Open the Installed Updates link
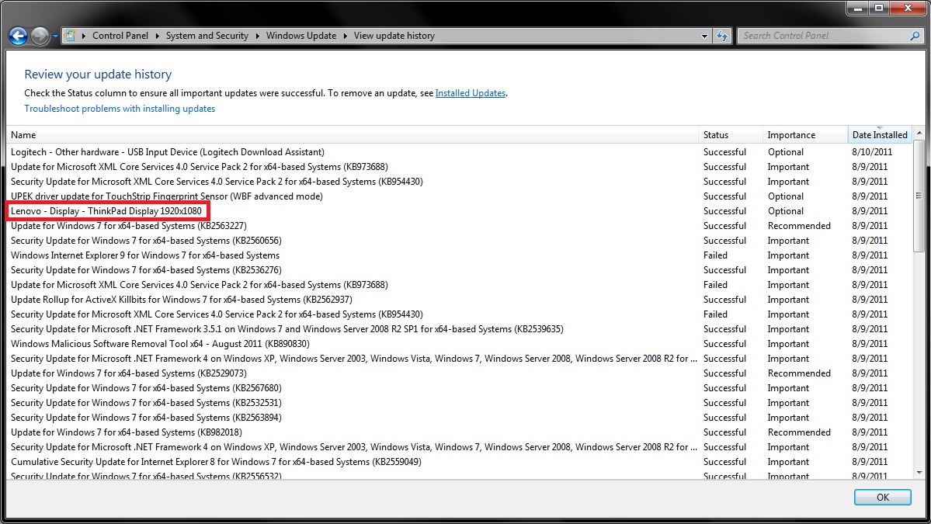Image resolution: width=931 pixels, height=524 pixels. click(x=471, y=93)
